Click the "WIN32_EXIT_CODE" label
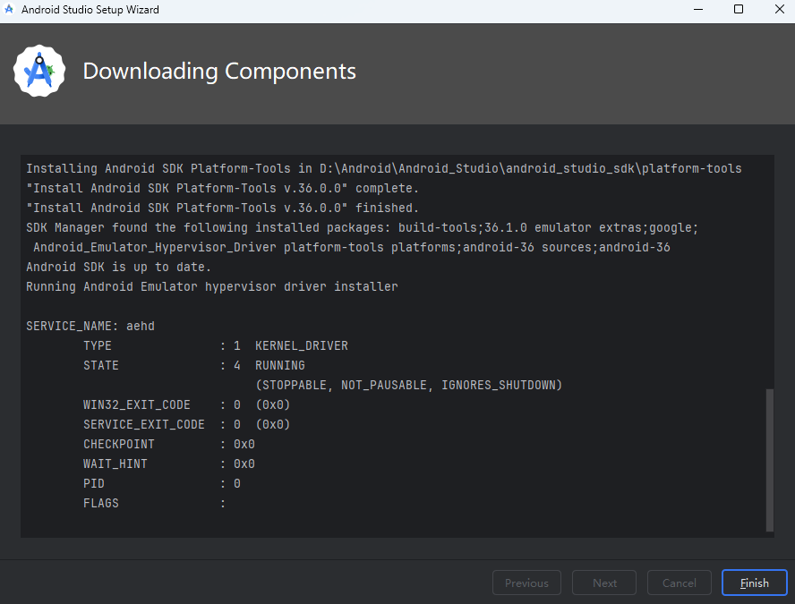 tap(137, 404)
